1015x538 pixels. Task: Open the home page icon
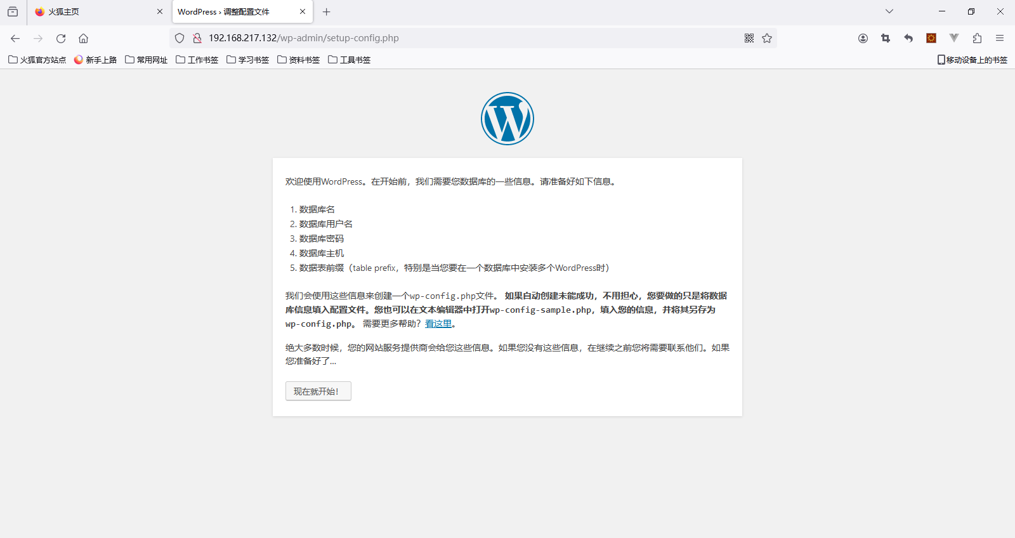click(x=83, y=38)
